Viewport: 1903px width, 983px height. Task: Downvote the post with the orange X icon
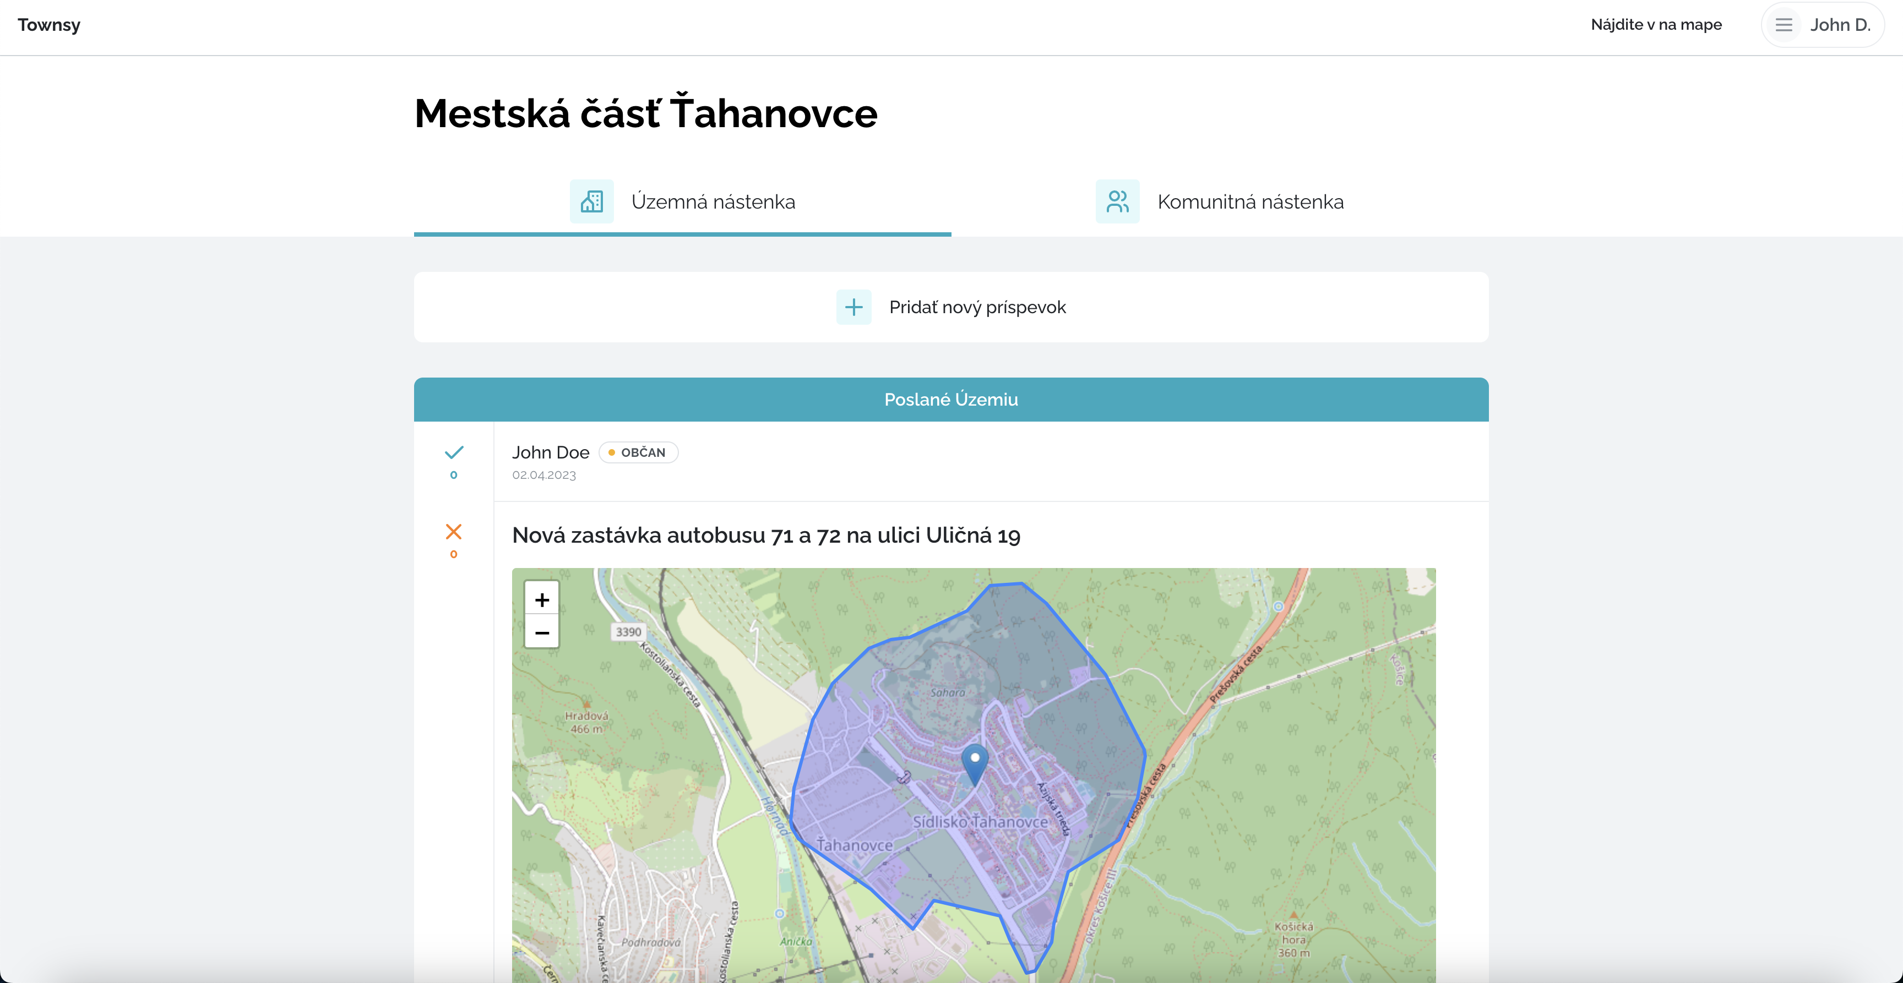tap(454, 532)
